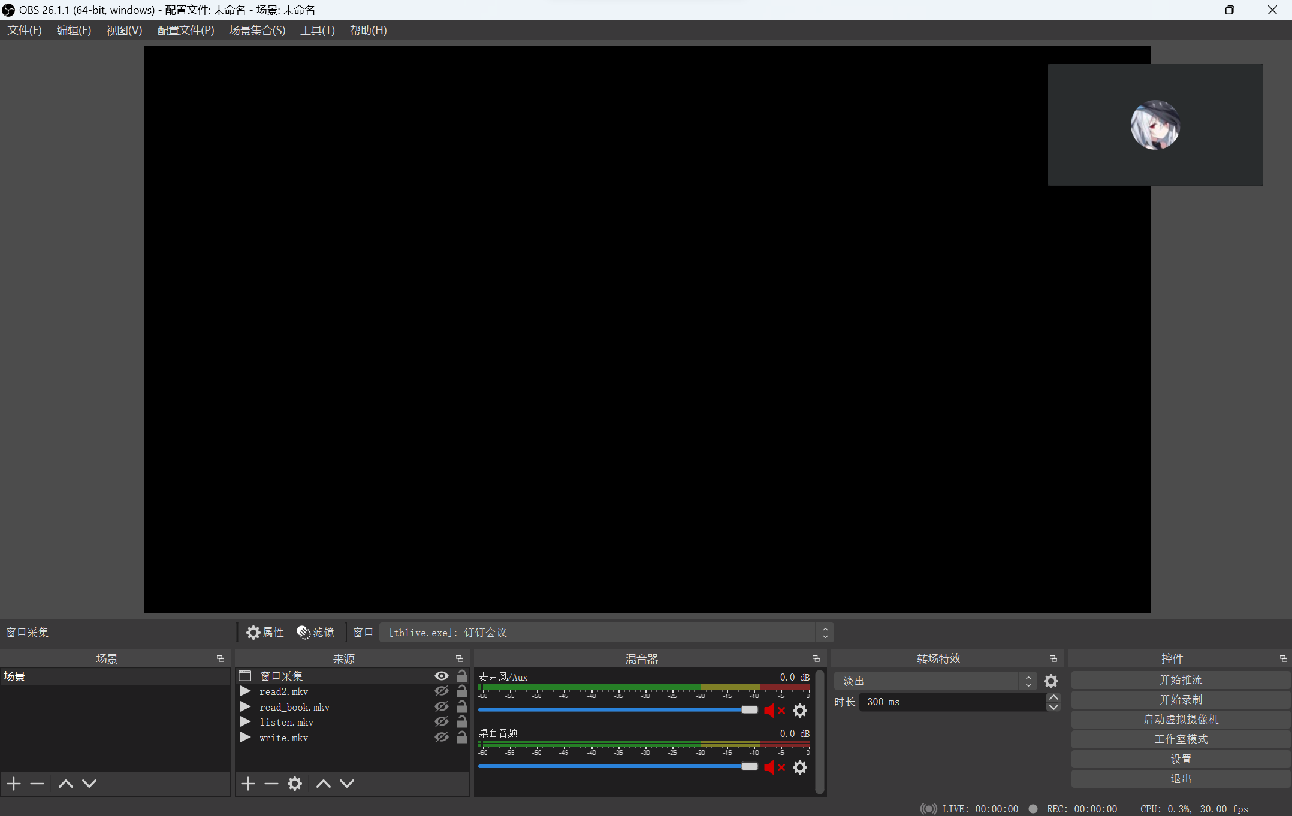The height and width of the screenshot is (816, 1292).
Task: Pop out the 控件 dock panel
Action: (x=1283, y=658)
